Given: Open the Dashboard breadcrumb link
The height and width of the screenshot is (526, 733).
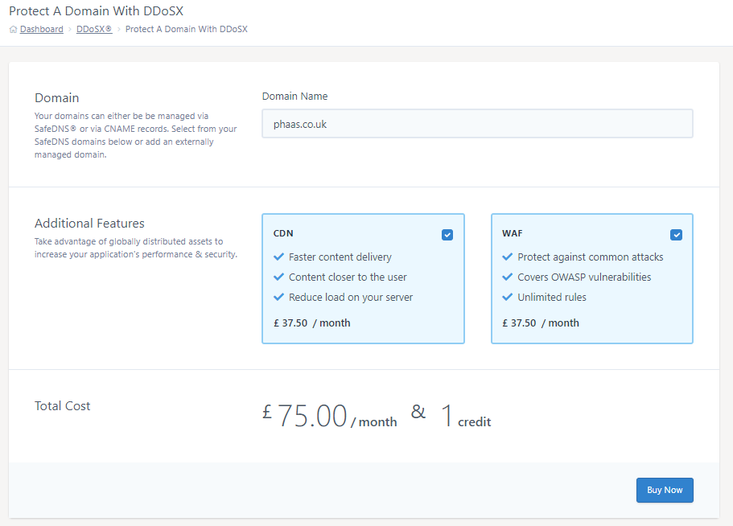Looking at the screenshot, I should (41, 30).
